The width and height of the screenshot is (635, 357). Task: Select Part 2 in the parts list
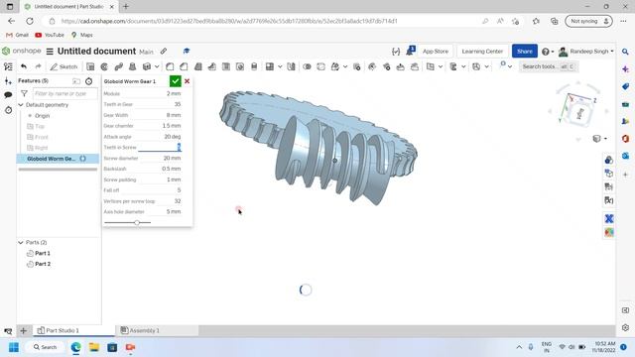[x=43, y=264]
